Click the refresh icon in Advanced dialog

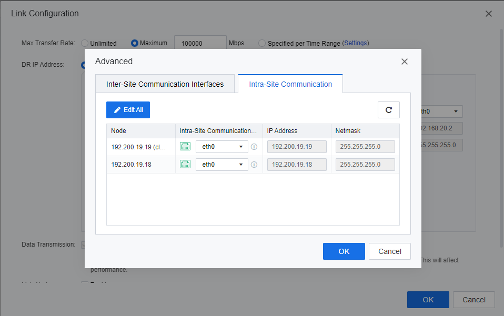pyautogui.click(x=388, y=110)
